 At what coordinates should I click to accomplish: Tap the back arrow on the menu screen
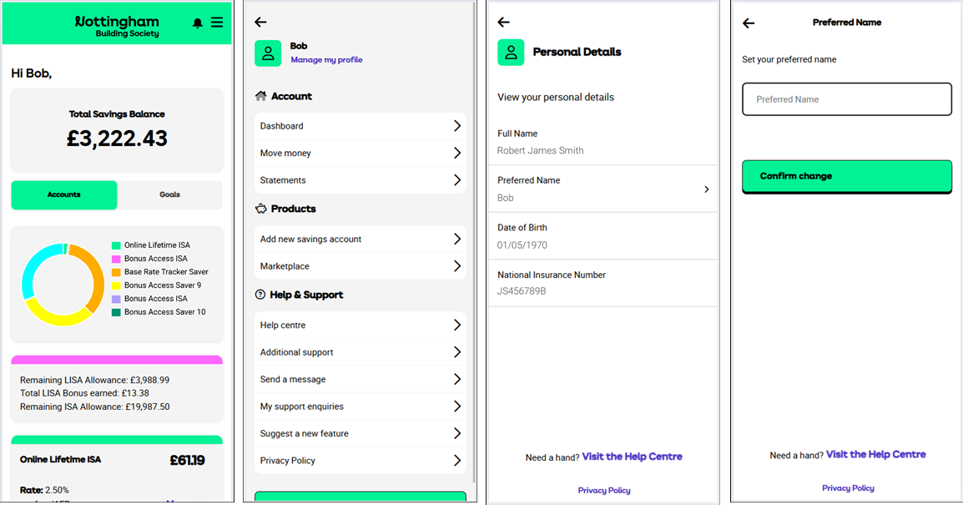pyautogui.click(x=260, y=22)
